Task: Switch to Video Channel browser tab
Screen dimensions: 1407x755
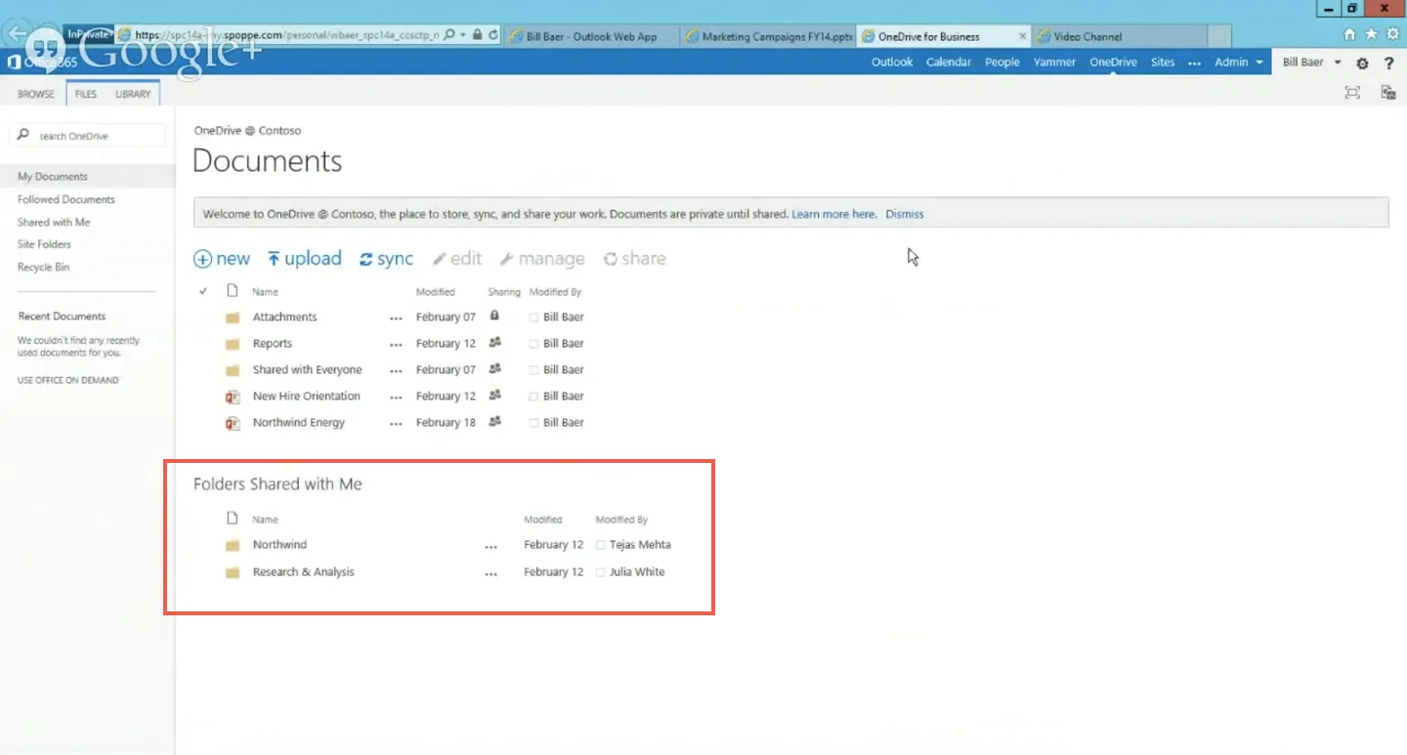Action: point(1120,36)
